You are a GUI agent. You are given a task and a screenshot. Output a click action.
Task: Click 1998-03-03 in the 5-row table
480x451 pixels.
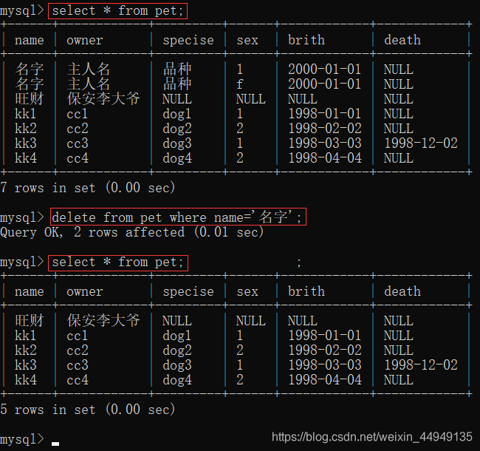pos(325,365)
